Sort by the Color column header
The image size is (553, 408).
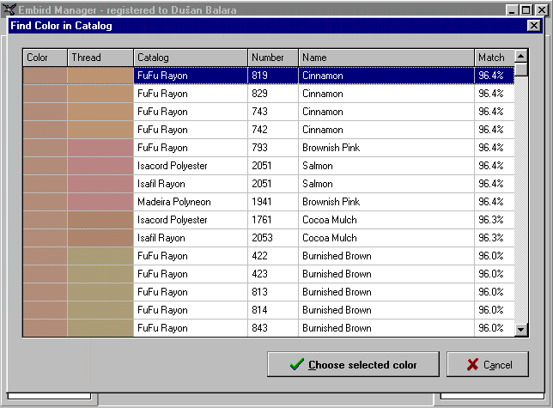[46, 58]
